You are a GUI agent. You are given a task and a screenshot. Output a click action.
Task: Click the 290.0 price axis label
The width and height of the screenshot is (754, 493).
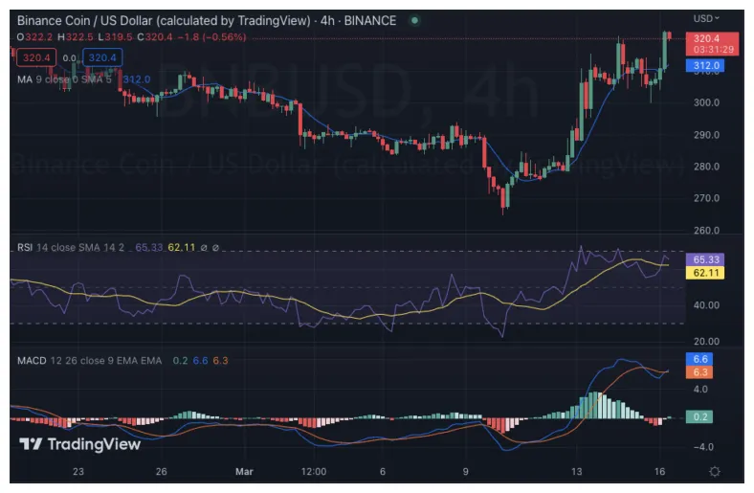pyautogui.click(x=706, y=135)
